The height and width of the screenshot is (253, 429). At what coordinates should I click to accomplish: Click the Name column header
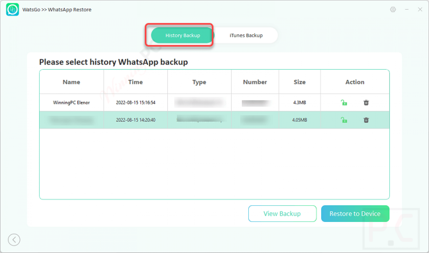[71, 82]
